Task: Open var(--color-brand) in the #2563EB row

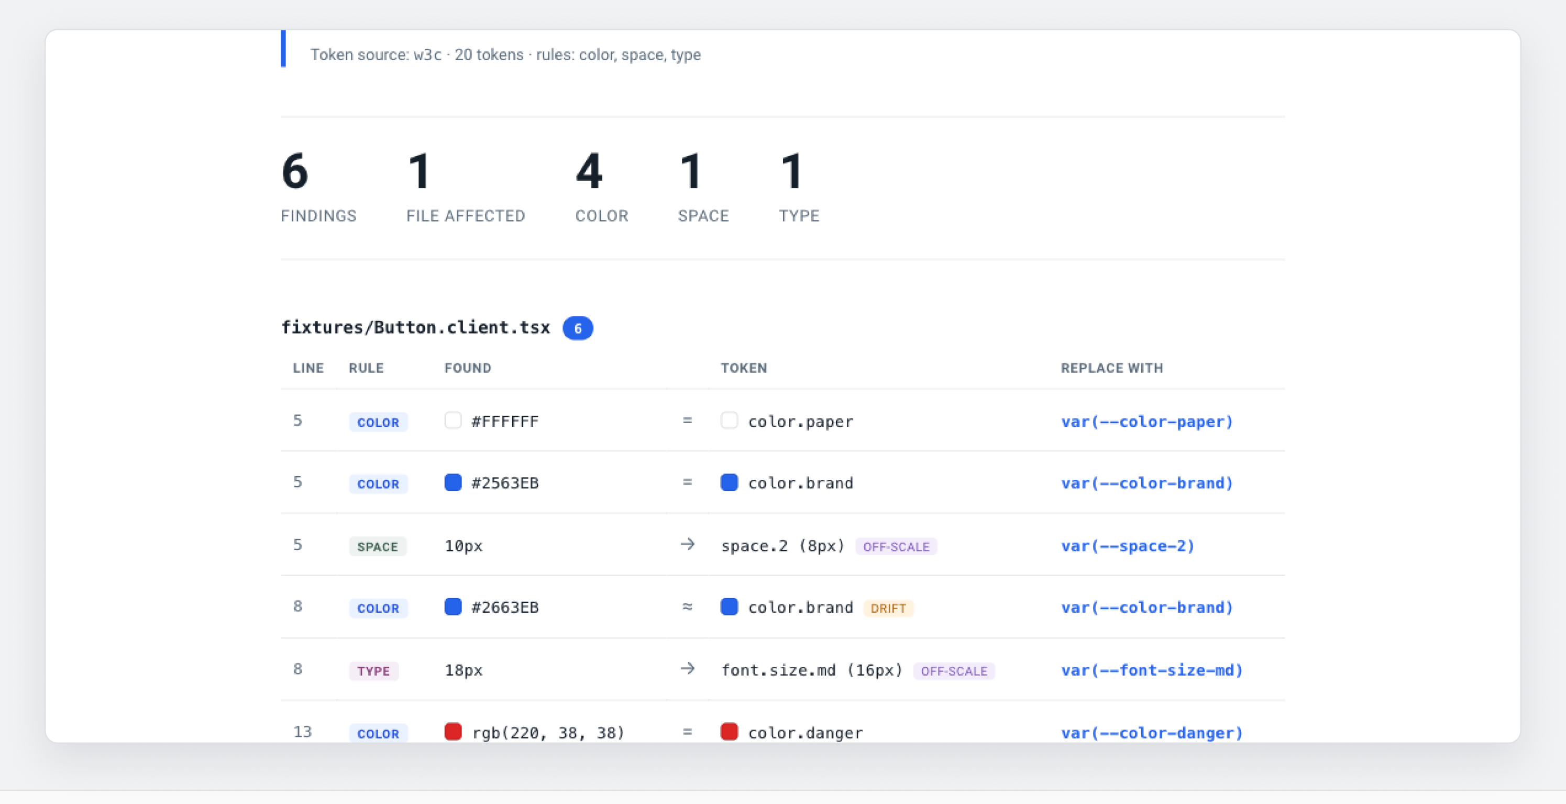Action: [1146, 483]
